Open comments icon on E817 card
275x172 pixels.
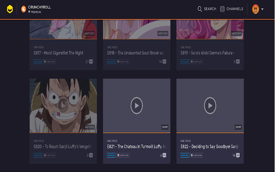pyautogui.click(x=91, y=62)
